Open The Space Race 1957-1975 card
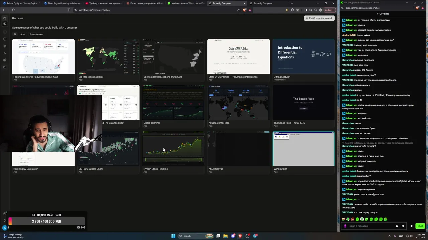 303,106
